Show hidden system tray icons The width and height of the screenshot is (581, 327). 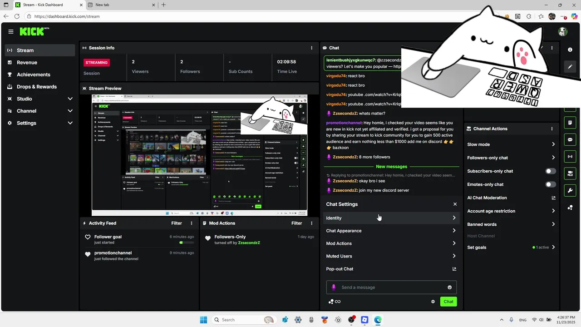tap(502, 320)
